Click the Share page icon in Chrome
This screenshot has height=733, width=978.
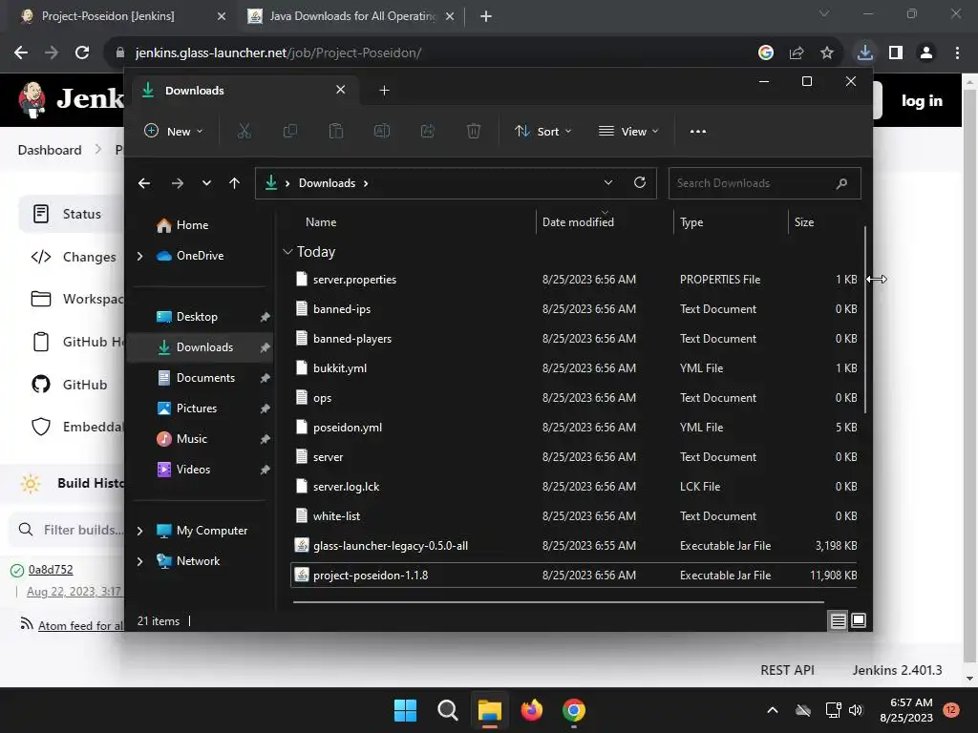[x=796, y=52]
